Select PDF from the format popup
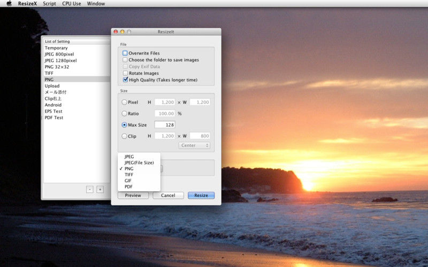428x267 pixels. [128, 186]
